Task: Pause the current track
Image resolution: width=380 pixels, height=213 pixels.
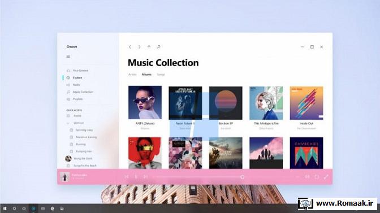Action: tap(136, 177)
